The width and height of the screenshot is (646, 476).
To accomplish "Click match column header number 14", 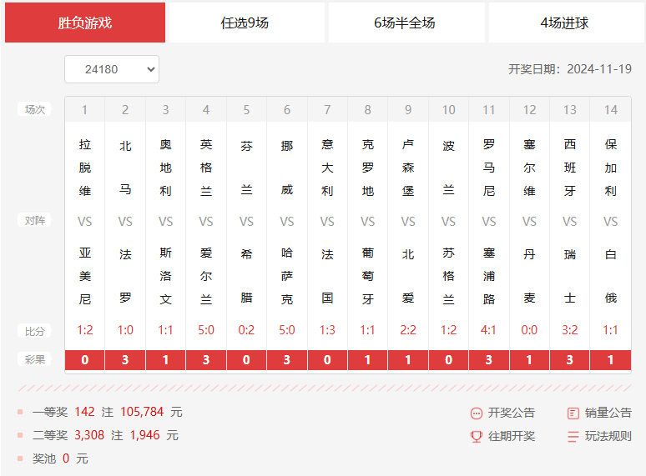I will pyautogui.click(x=611, y=110).
